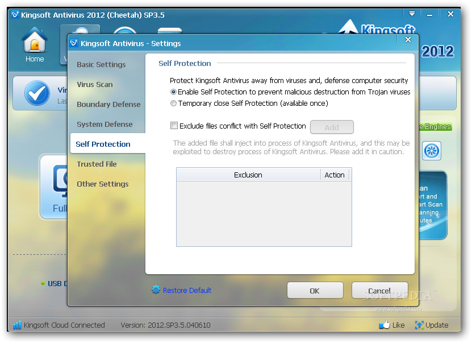
Task: Click Update label in status bar
Action: (x=437, y=325)
